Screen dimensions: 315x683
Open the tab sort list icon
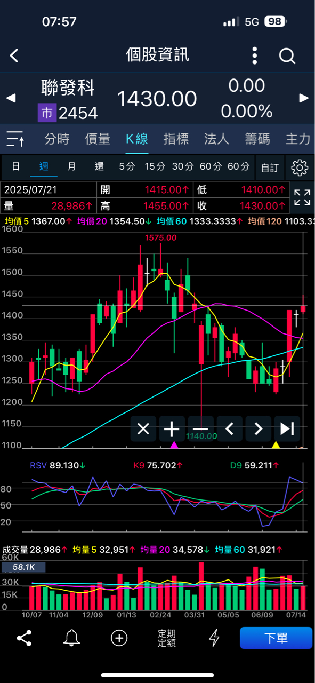tap(15, 139)
